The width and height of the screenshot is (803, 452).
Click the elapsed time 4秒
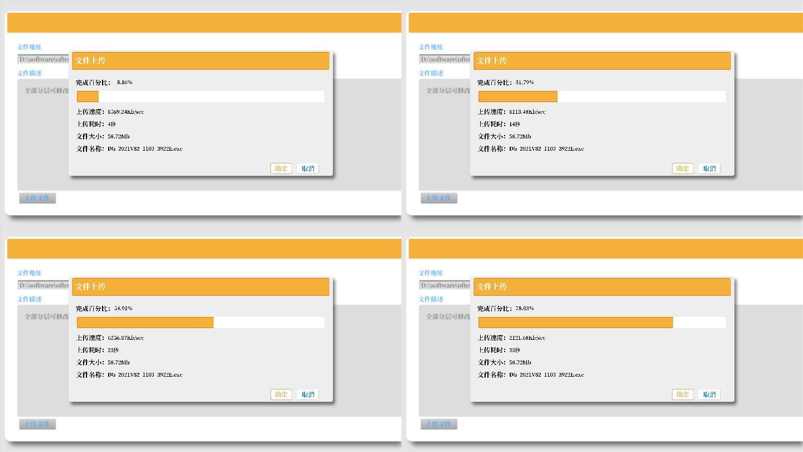point(112,124)
